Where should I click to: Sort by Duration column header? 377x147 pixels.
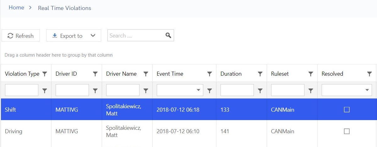click(231, 74)
